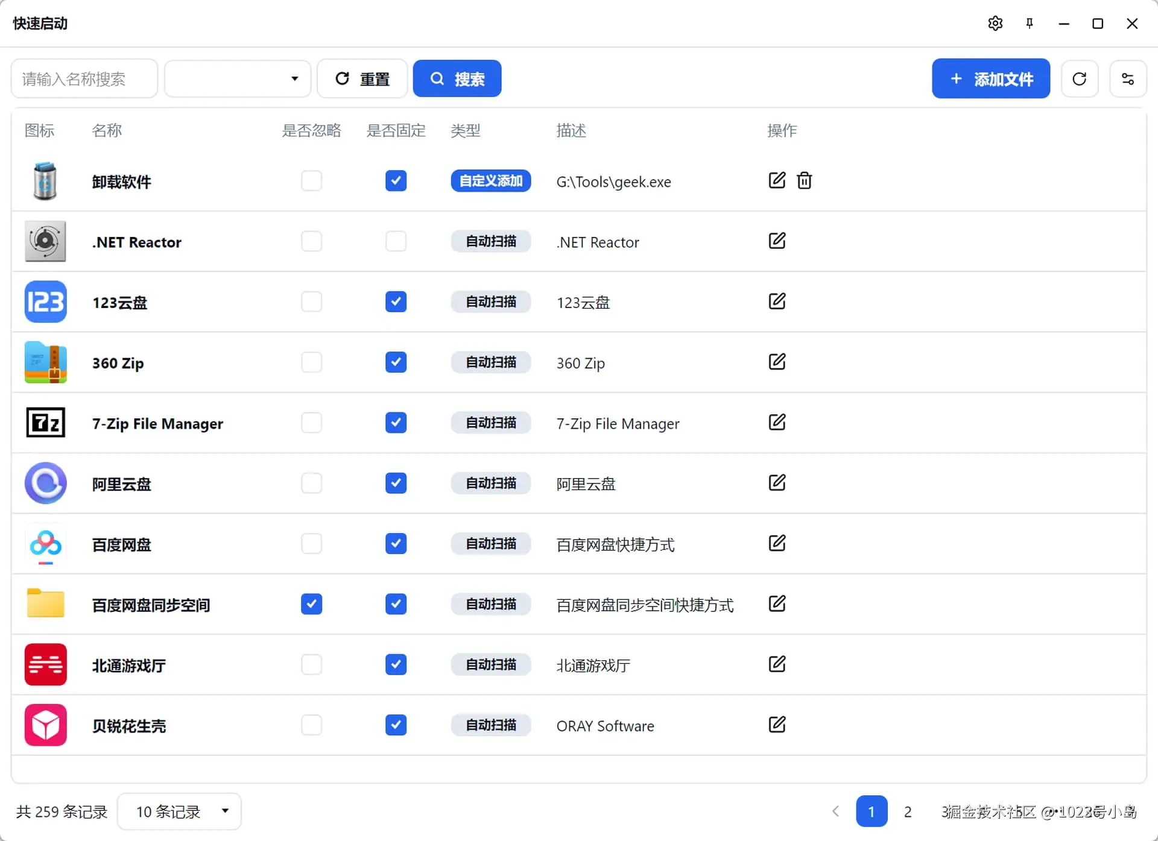Expand the type filter dropdown

click(238, 78)
